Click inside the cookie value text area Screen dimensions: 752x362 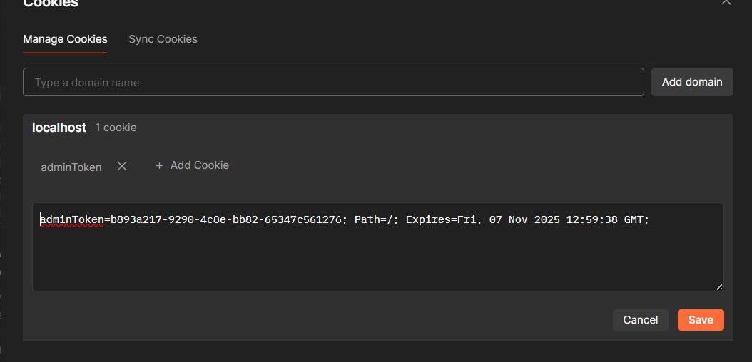click(377, 257)
